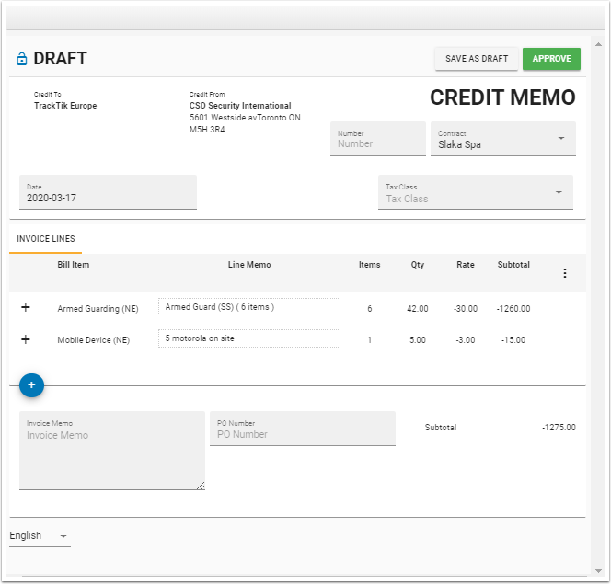Click the scrollbar down arrow

598,571
